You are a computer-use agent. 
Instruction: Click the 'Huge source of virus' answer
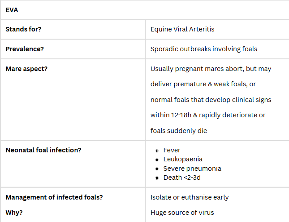(182, 213)
